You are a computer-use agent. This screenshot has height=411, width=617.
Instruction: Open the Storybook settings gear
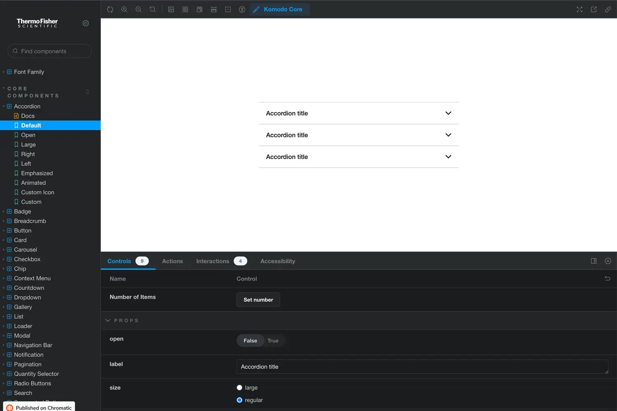tap(86, 23)
